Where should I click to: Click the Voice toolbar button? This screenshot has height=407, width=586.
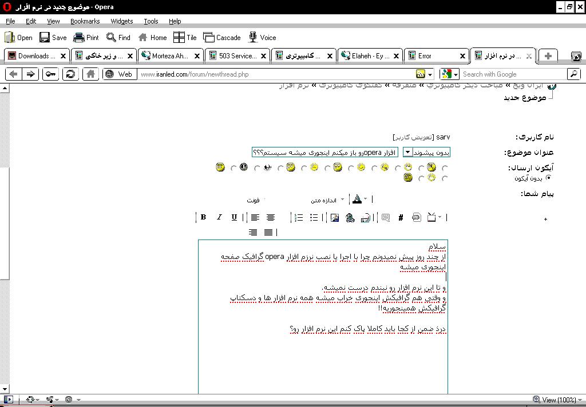262,37
